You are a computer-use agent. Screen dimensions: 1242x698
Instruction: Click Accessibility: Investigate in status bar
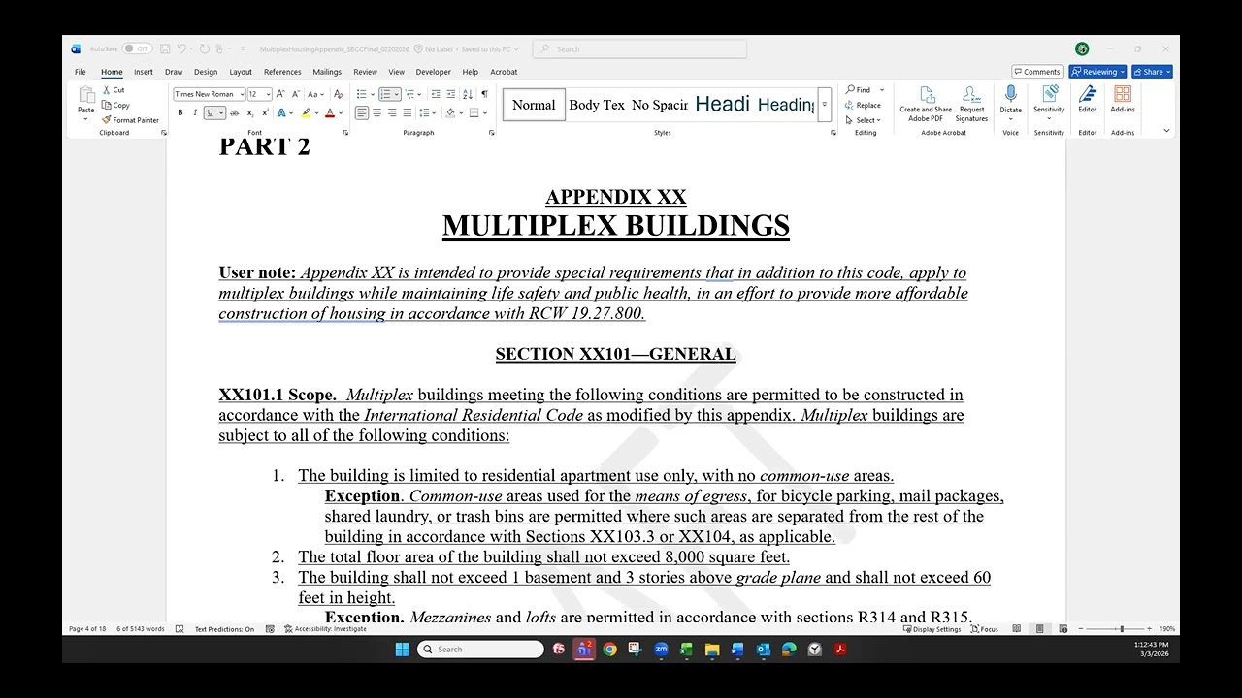click(x=325, y=629)
